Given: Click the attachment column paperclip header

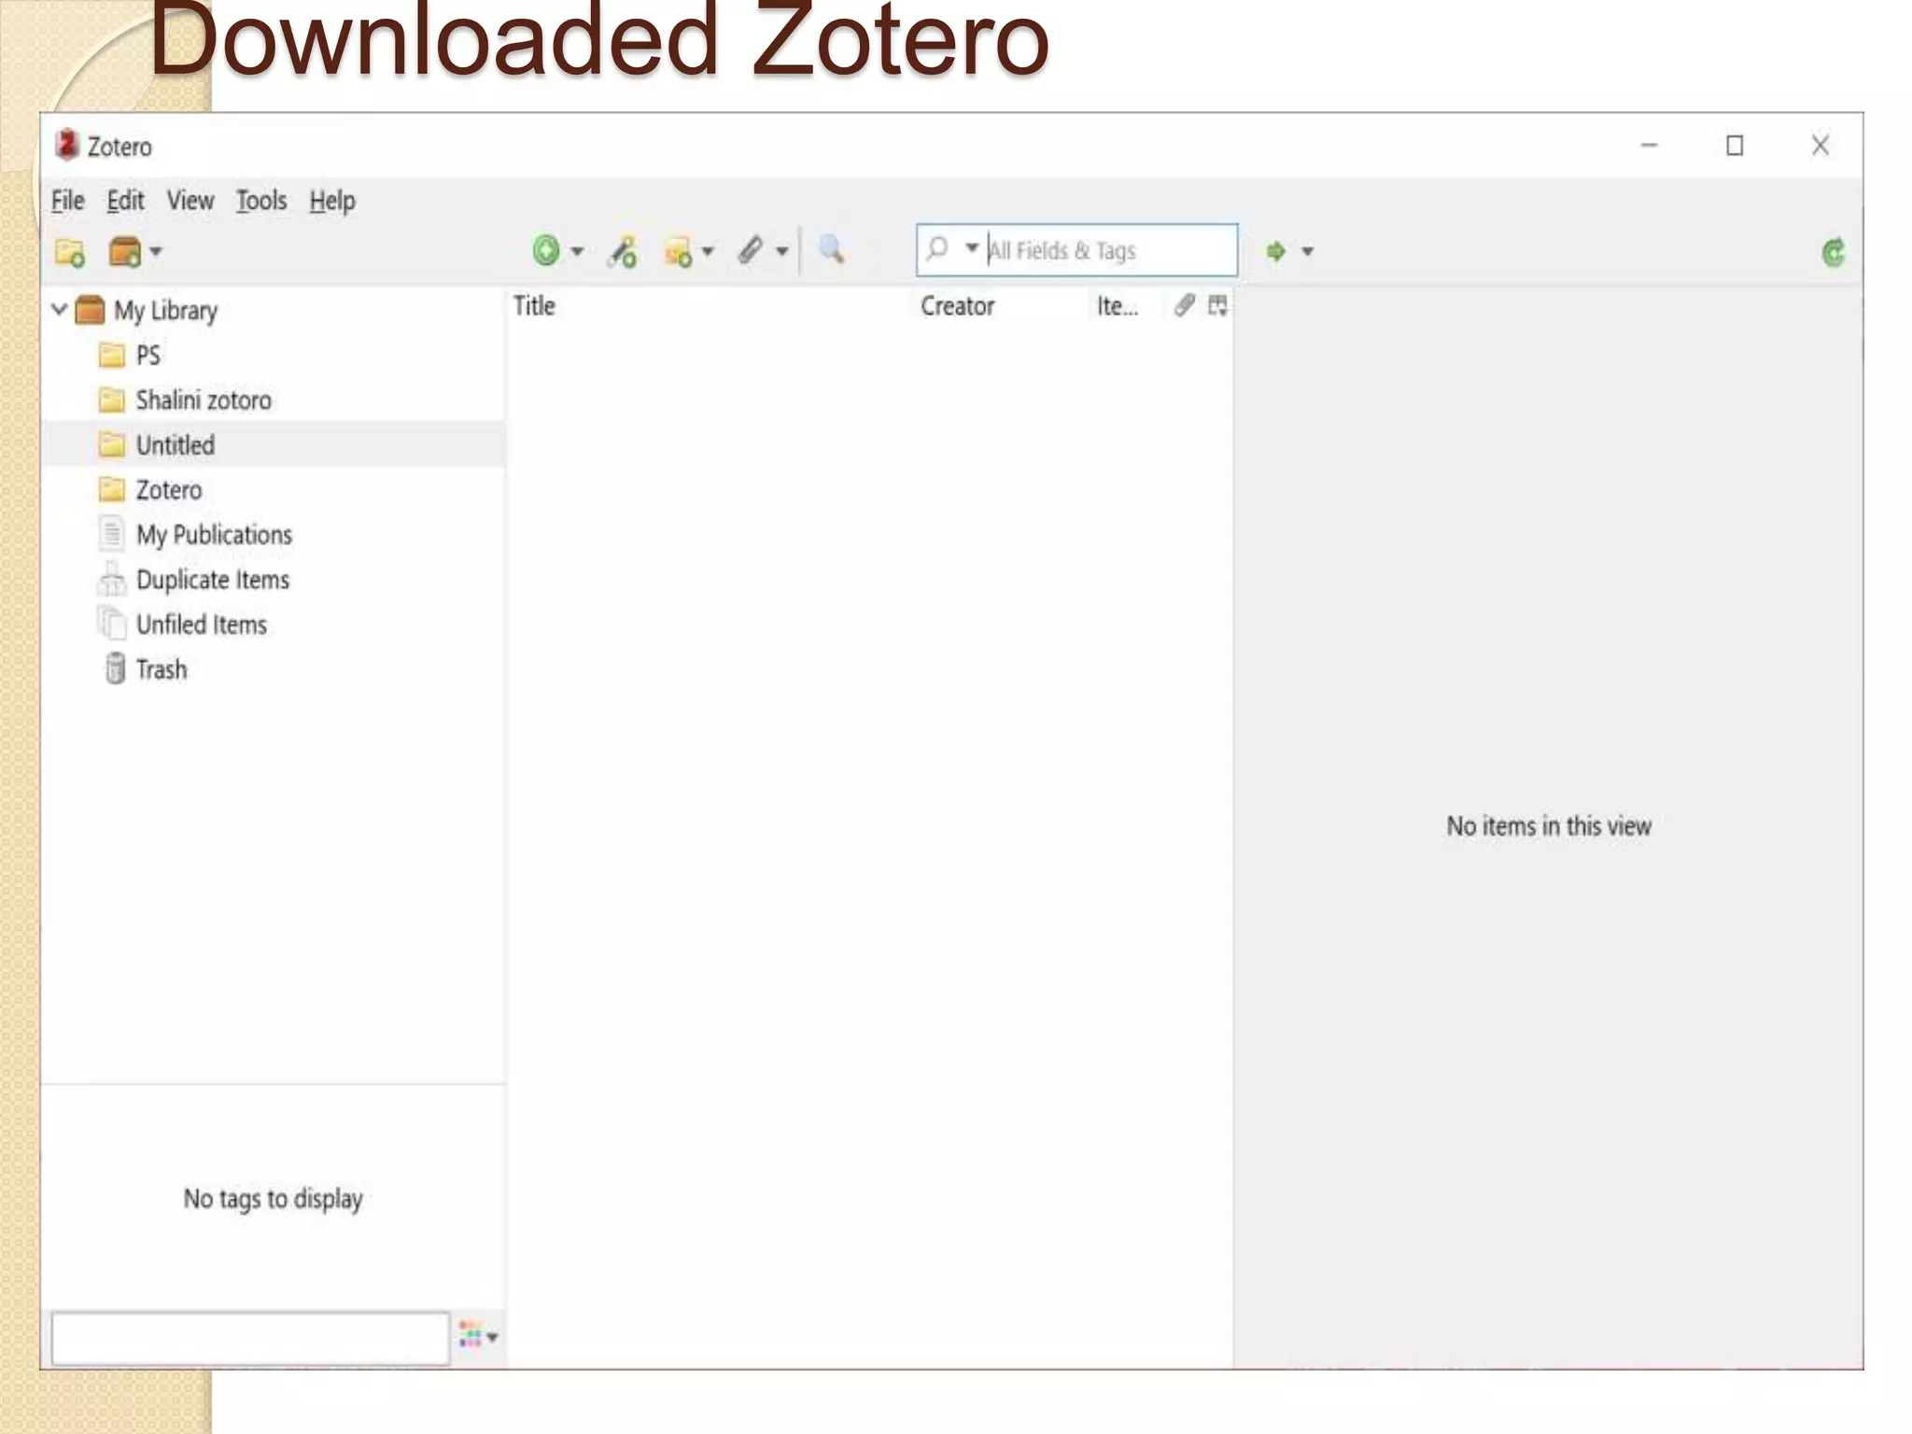Looking at the screenshot, I should [x=1184, y=305].
